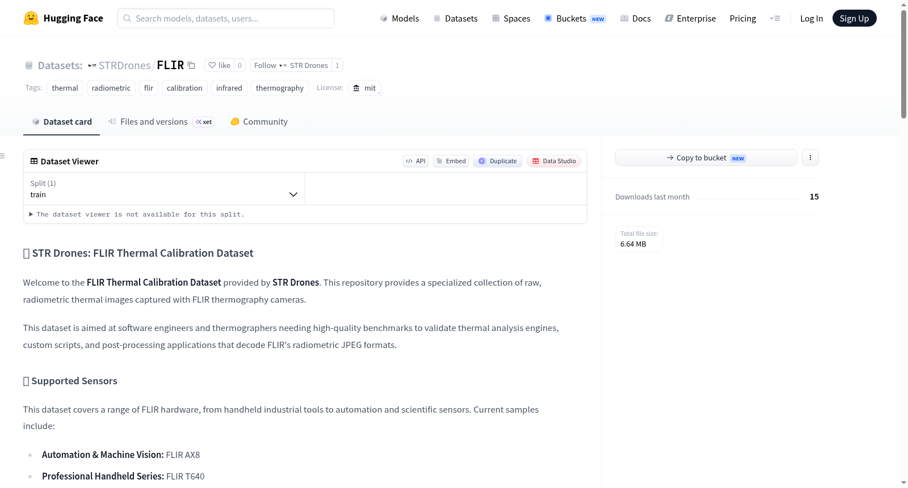
Task: Click the heart like button
Action: [x=219, y=65]
